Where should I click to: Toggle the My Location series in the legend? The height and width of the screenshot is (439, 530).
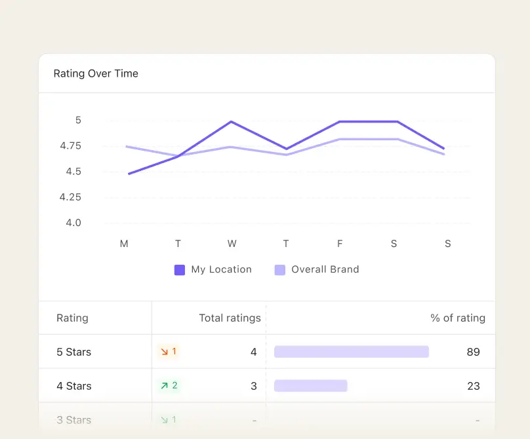point(213,269)
